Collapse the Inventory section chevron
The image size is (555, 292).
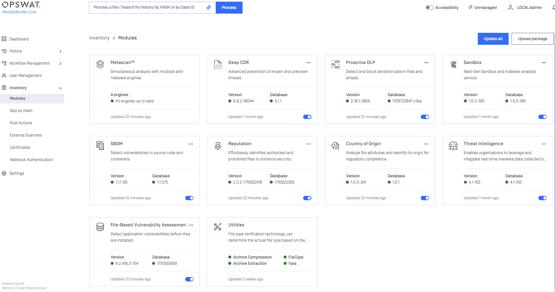click(x=60, y=88)
